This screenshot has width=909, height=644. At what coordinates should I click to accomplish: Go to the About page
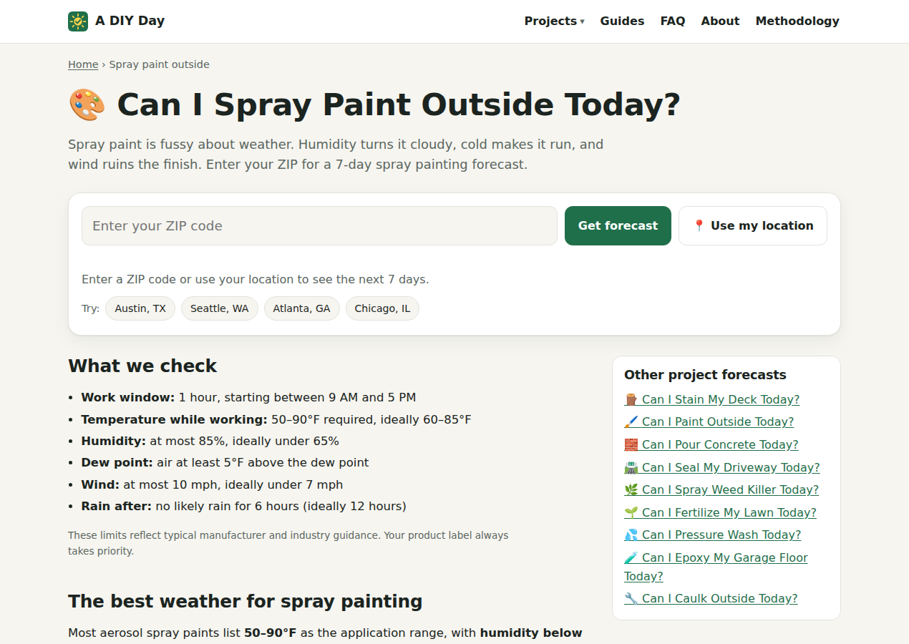720,21
